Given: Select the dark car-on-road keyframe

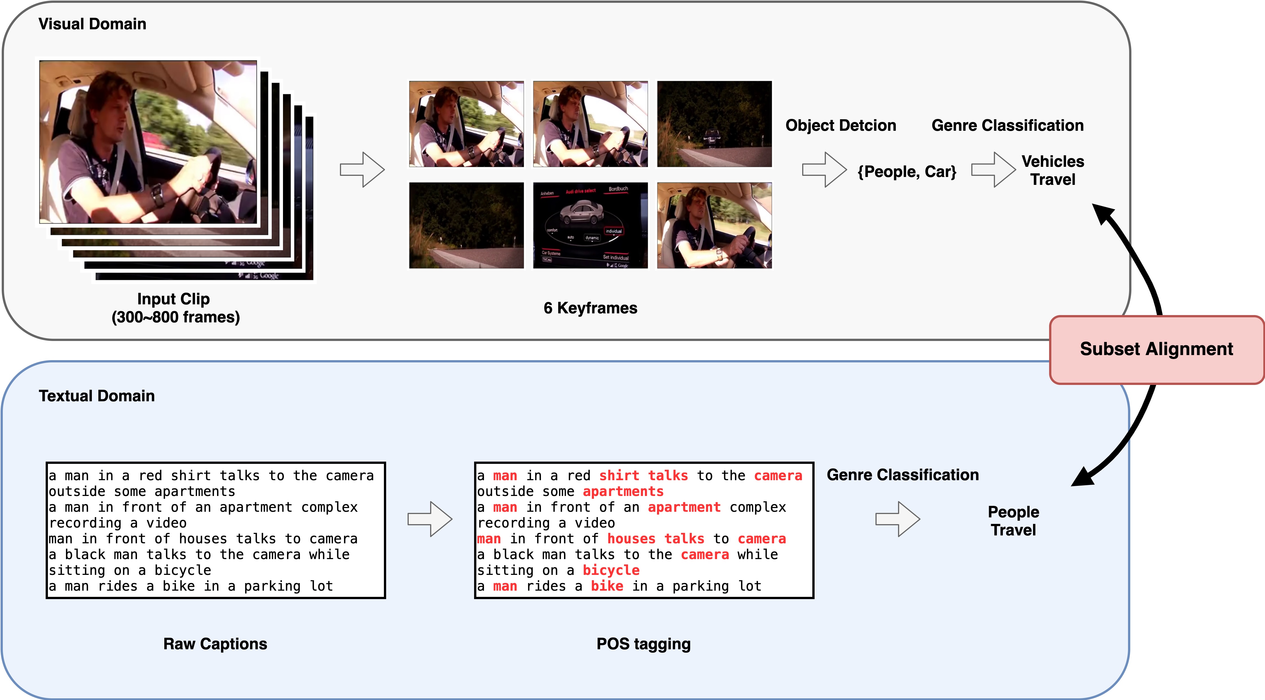Looking at the screenshot, I should (x=715, y=124).
